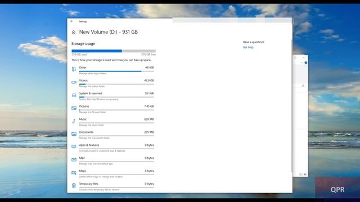Click the Settings window scrollbar

click(x=292, y=105)
